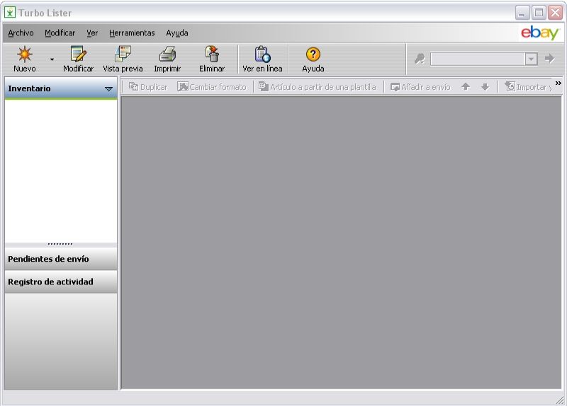Collapse the Inventario panel arrow
This screenshot has height=406, width=567.
(108, 89)
